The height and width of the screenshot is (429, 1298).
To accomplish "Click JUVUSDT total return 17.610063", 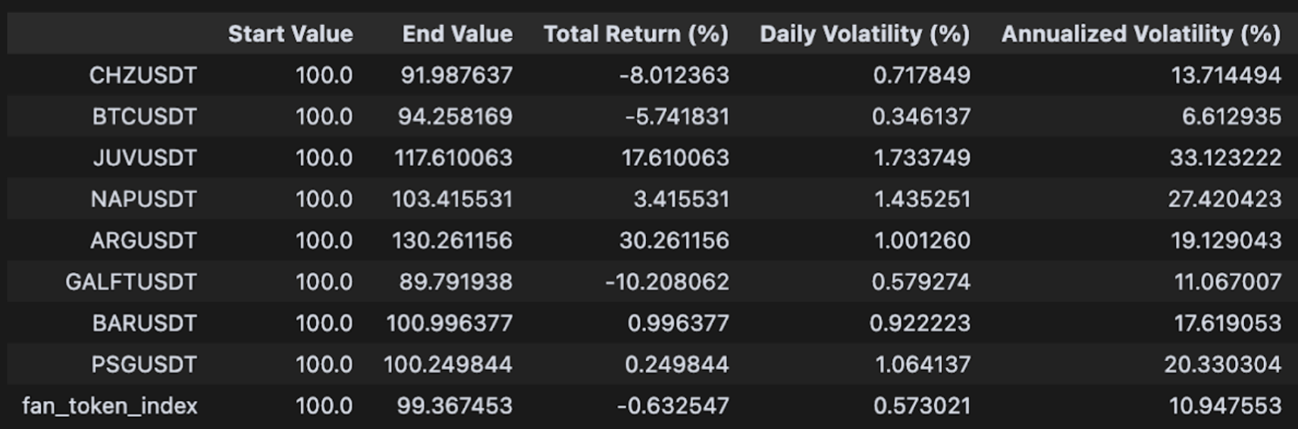I will pyautogui.click(x=675, y=158).
